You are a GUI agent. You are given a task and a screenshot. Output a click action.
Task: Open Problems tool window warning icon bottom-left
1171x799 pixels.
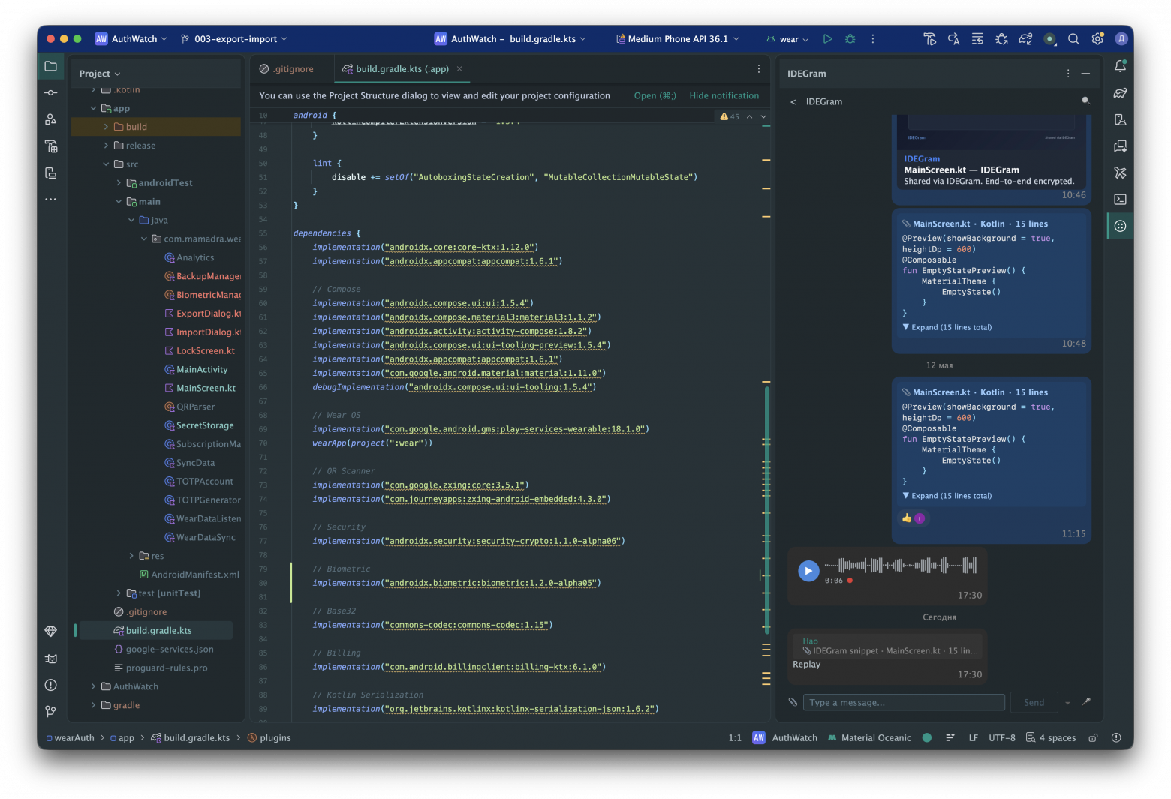coord(50,685)
